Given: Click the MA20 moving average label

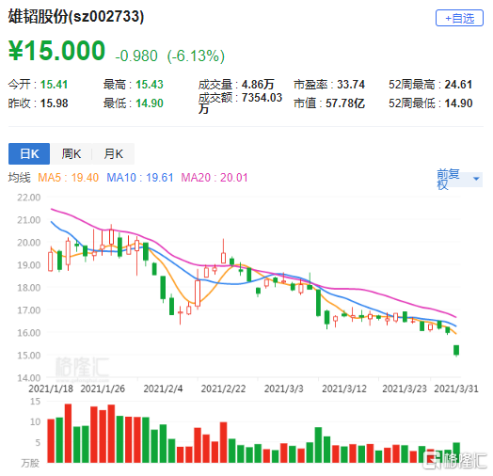Looking at the screenshot, I should [215, 178].
